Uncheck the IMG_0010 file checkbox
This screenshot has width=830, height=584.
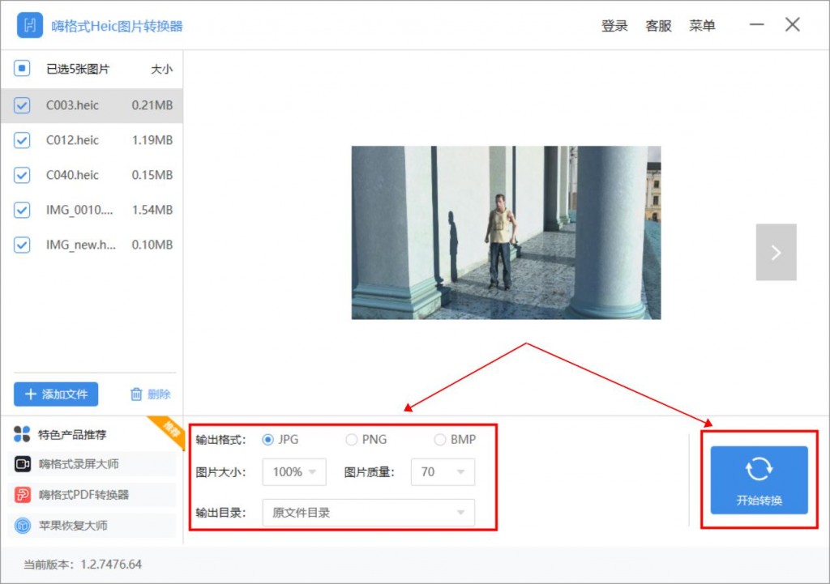22,210
